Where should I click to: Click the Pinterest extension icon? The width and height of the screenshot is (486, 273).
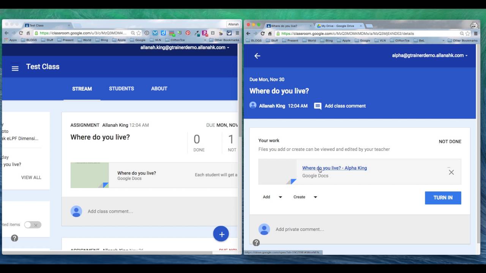[188, 33]
